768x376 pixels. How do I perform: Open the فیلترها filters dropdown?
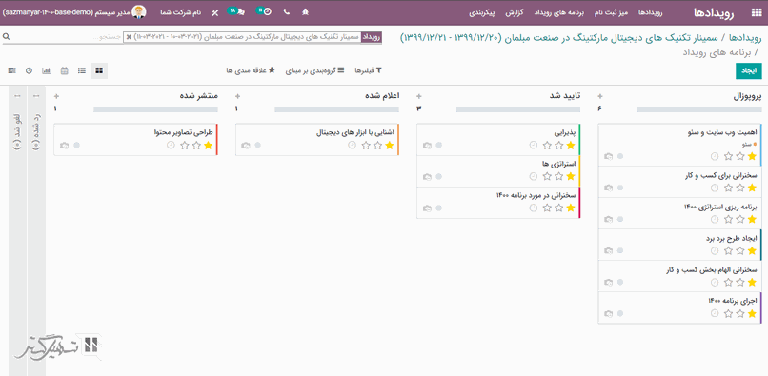pyautogui.click(x=368, y=71)
